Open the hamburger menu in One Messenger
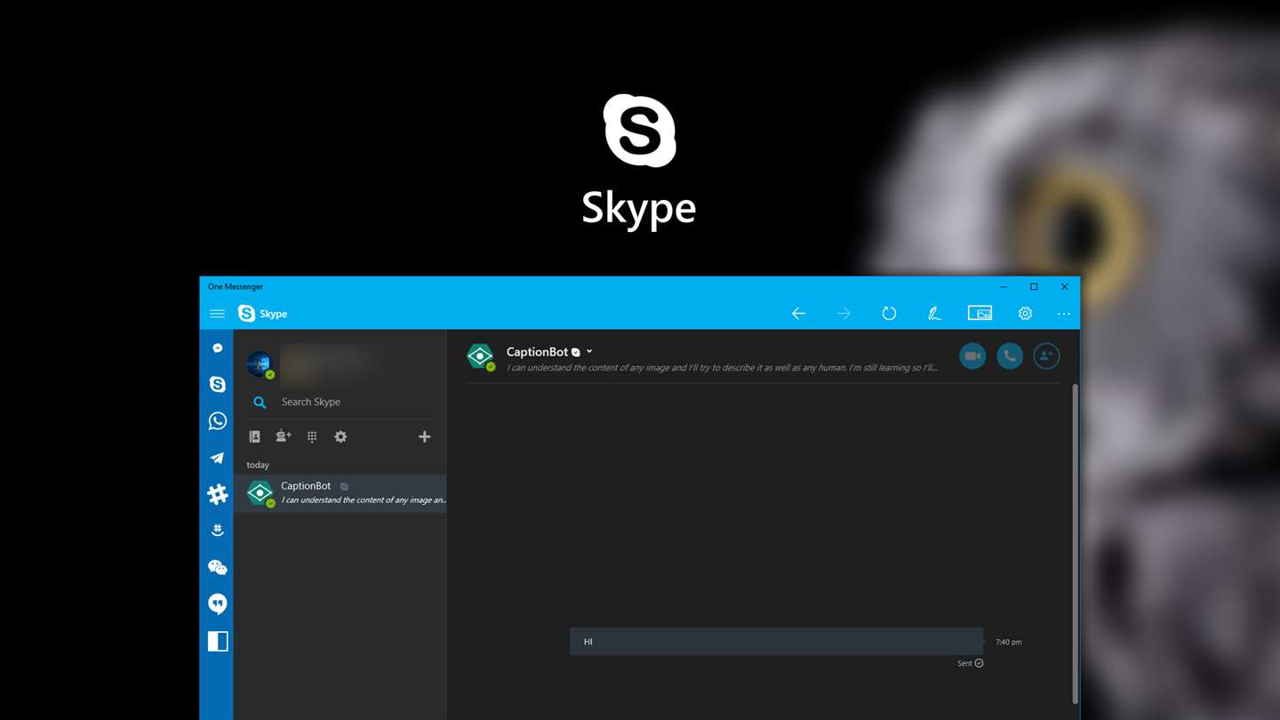This screenshot has height=720, width=1280. pyautogui.click(x=217, y=314)
